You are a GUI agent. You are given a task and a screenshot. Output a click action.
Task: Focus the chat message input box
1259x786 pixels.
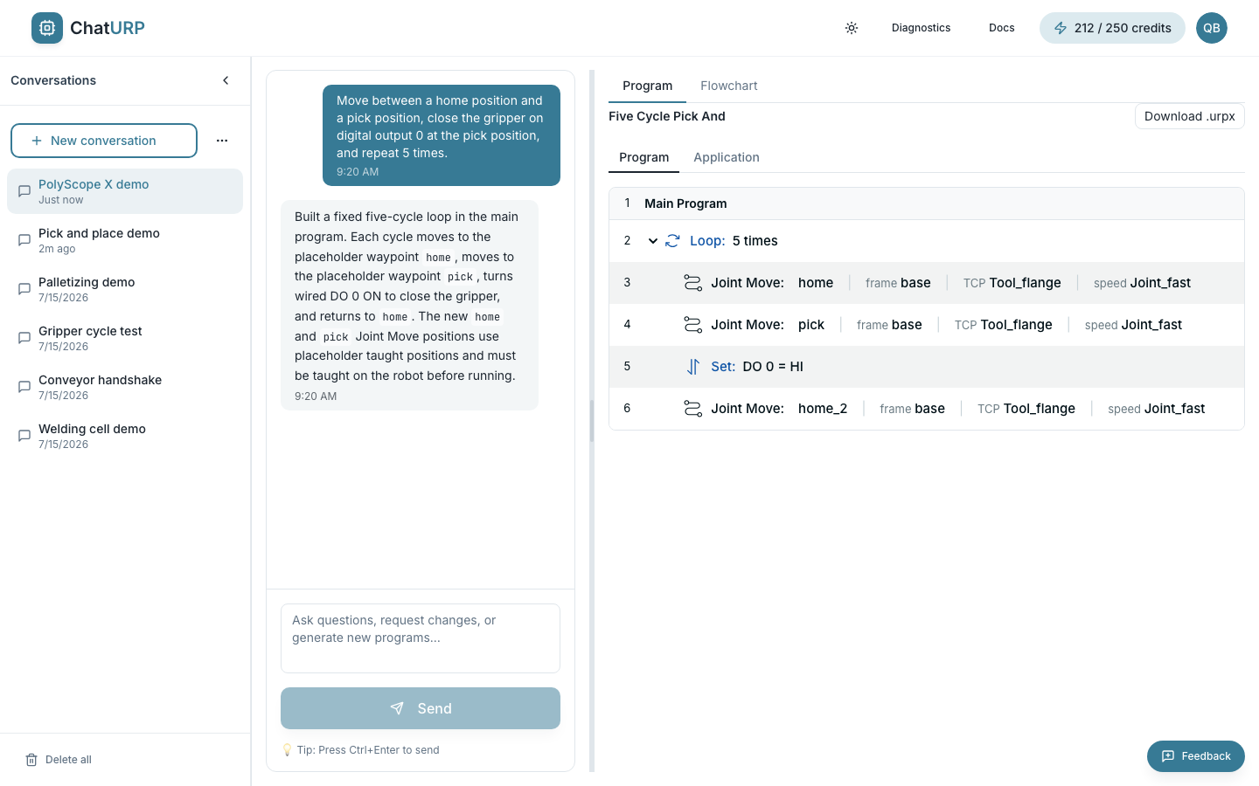coord(421,638)
